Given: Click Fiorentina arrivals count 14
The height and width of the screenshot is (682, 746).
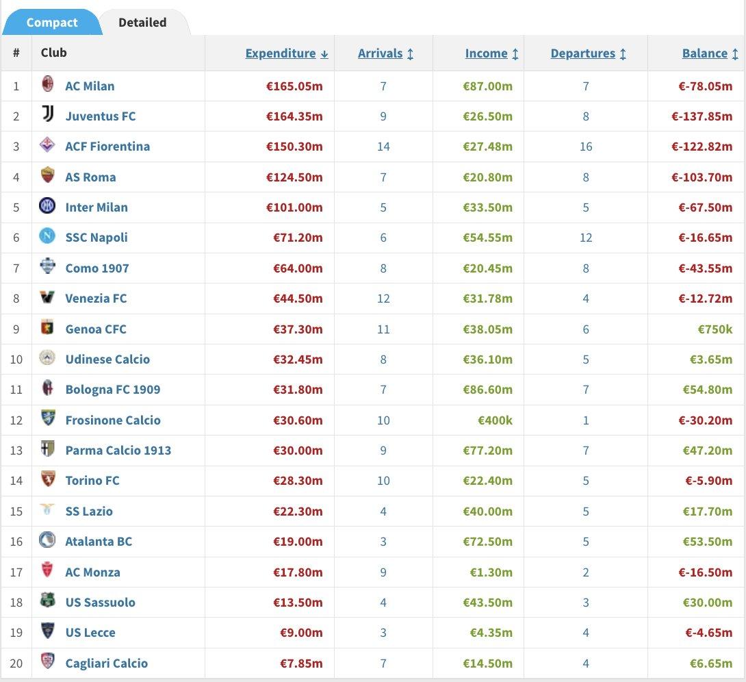Looking at the screenshot, I should click(383, 147).
